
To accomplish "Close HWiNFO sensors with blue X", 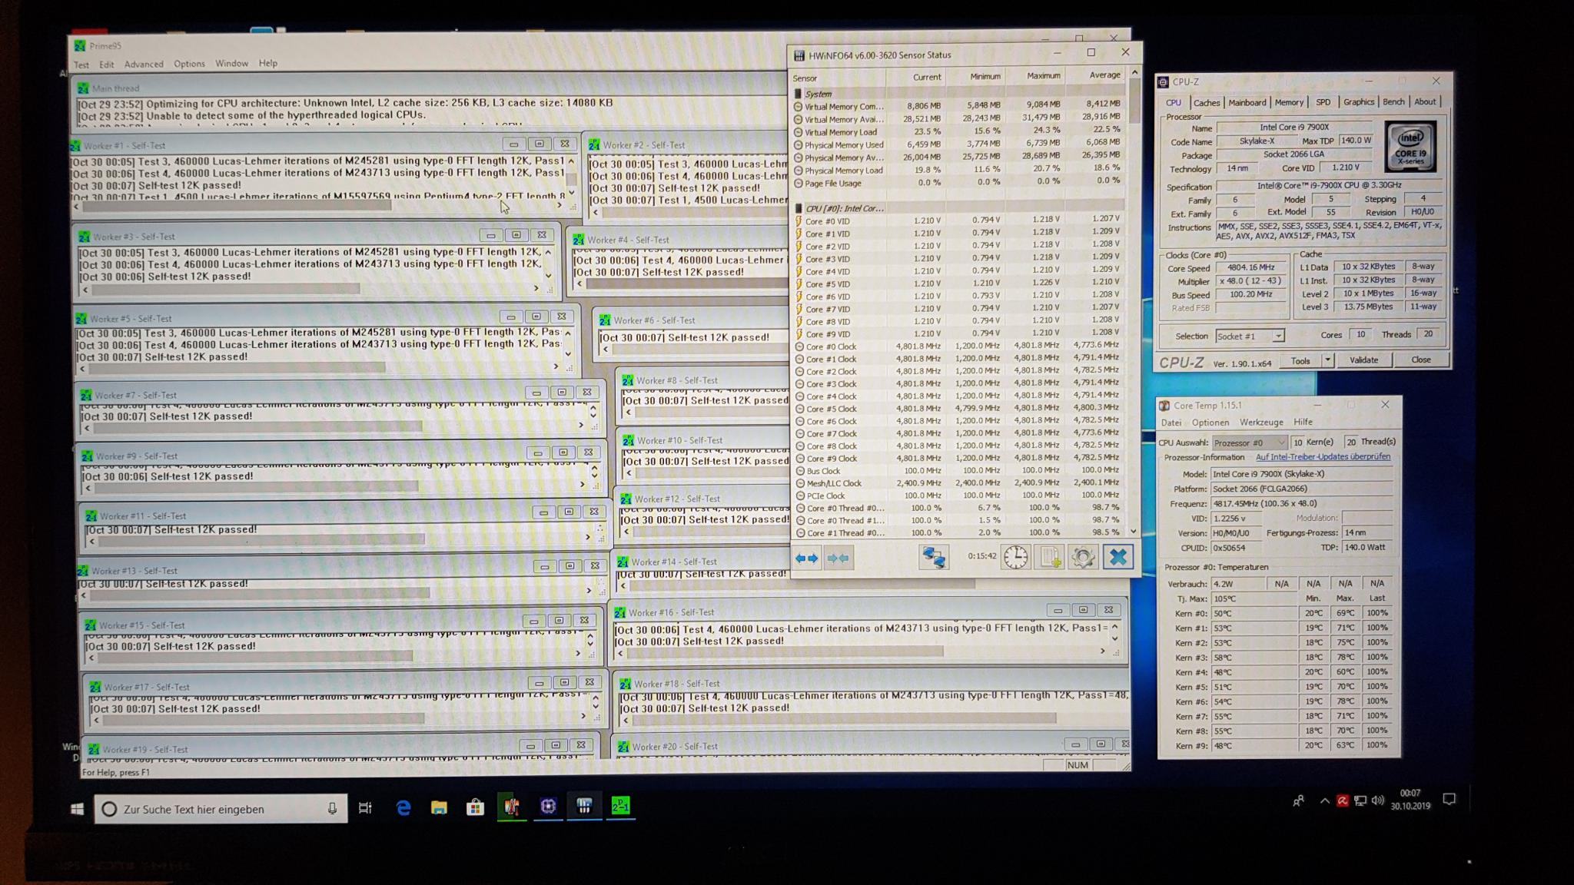I will pos(1118,557).
